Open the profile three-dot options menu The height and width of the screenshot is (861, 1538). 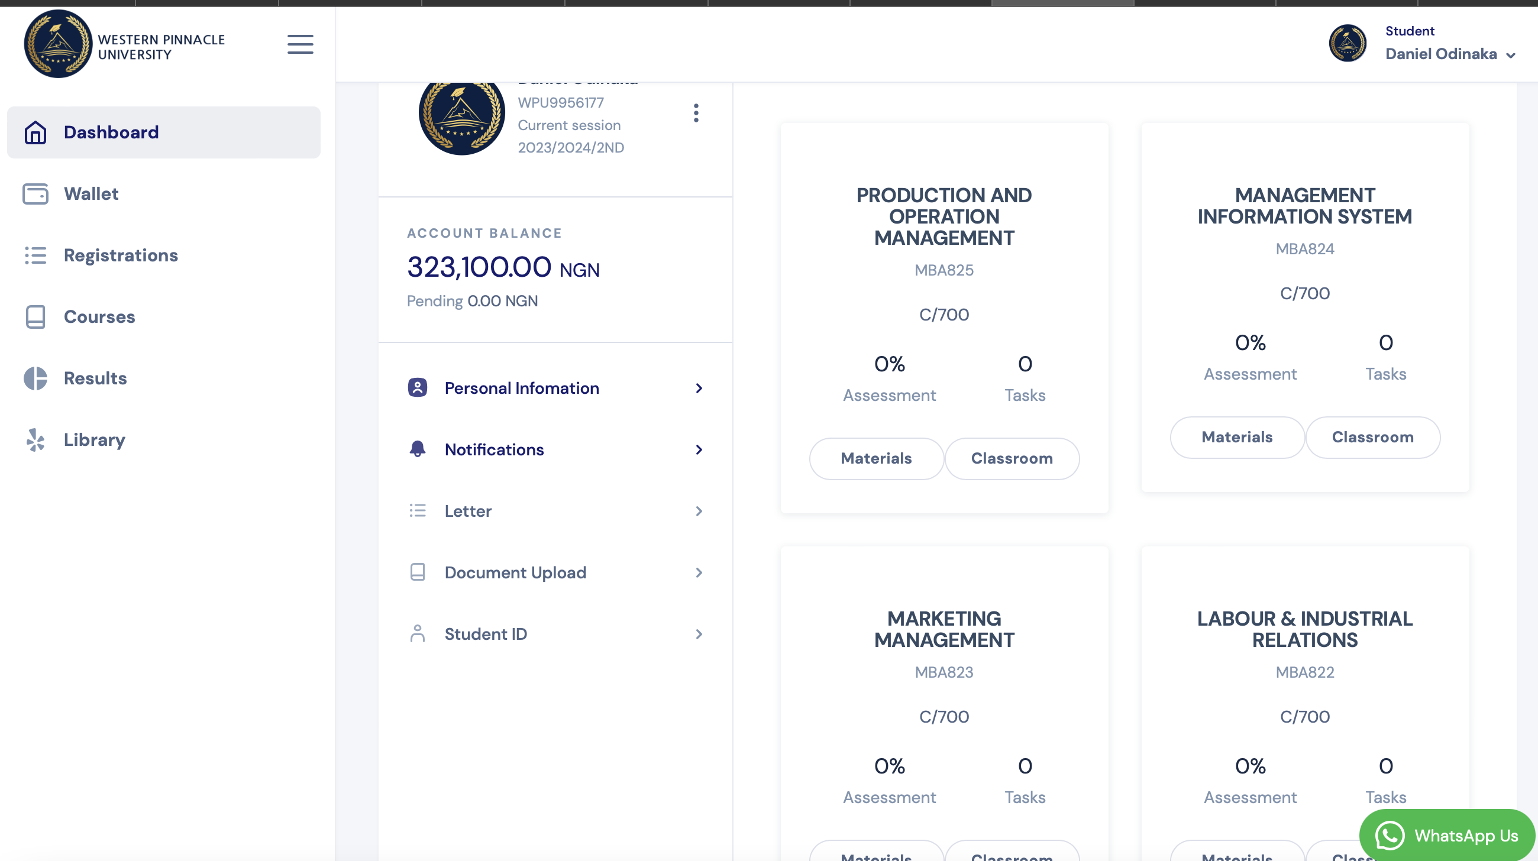tap(696, 113)
